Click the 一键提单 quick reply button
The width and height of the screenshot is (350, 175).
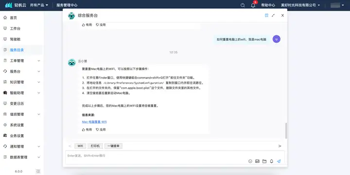pyautogui.click(x=113, y=146)
